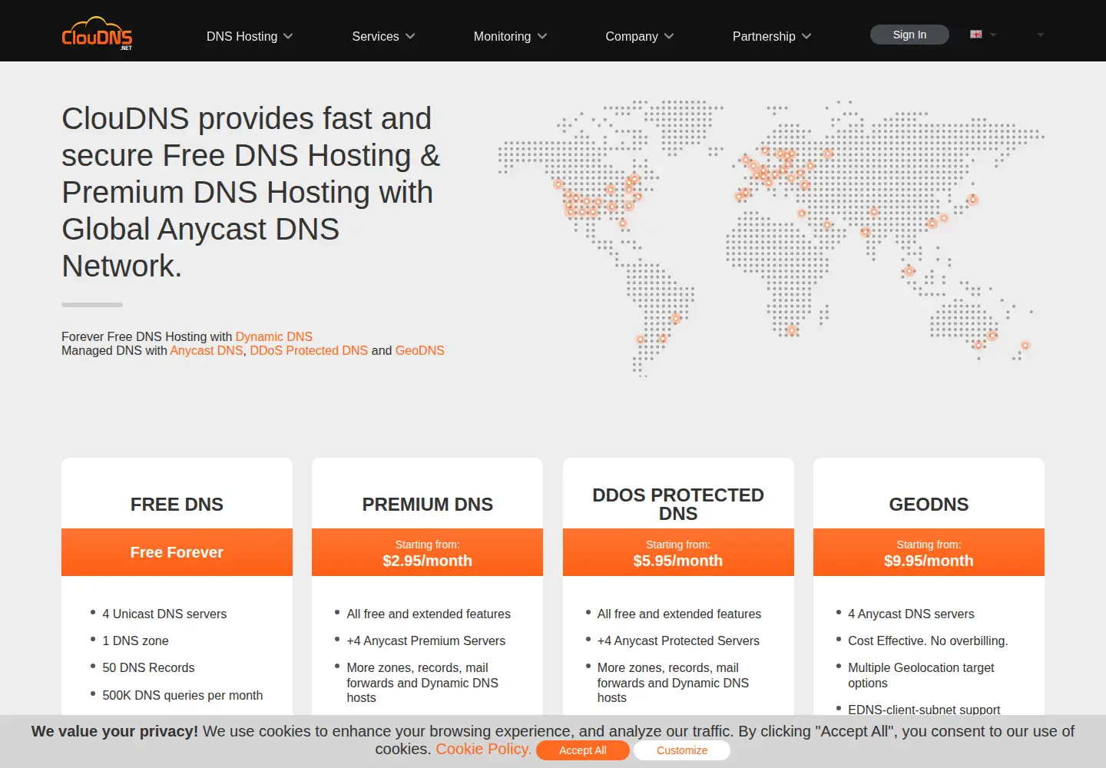Expand the chevron beside Partnership

coord(806,36)
